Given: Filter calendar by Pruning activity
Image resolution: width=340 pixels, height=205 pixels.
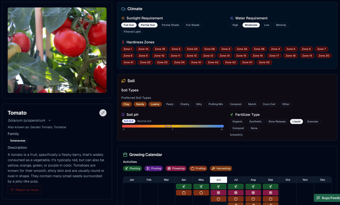Looking at the screenshot, I should [x=154, y=168].
